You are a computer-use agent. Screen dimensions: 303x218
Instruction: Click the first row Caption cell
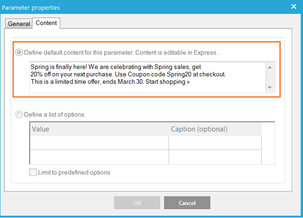[x=215, y=143]
